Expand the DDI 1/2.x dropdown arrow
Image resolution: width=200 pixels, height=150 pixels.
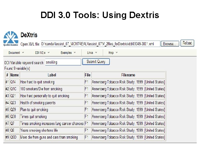[49, 52]
